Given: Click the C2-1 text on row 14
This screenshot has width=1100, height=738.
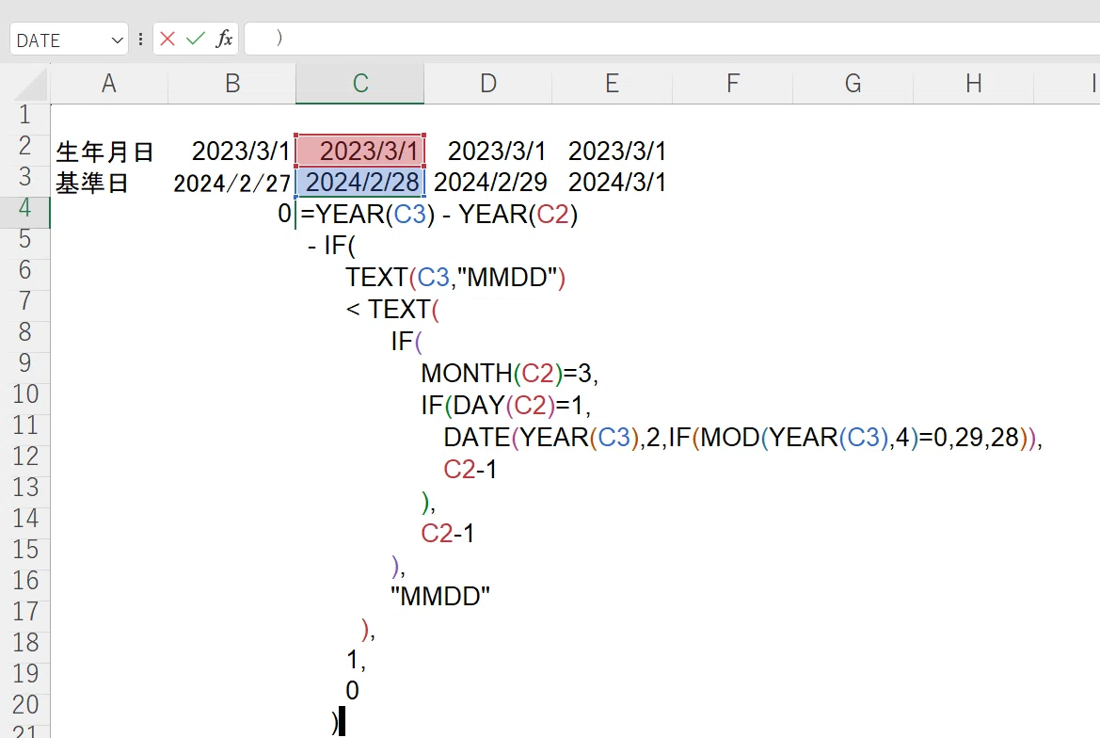Looking at the screenshot, I should tap(448, 533).
